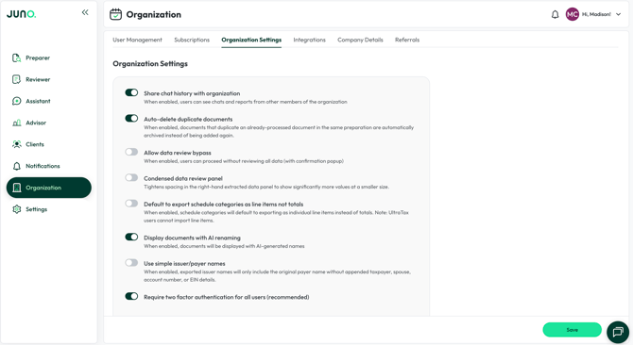Click the Juno logo

(x=22, y=14)
